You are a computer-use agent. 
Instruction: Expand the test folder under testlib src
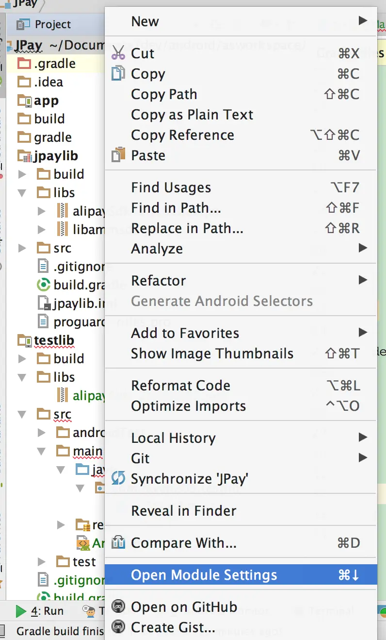[x=42, y=562]
